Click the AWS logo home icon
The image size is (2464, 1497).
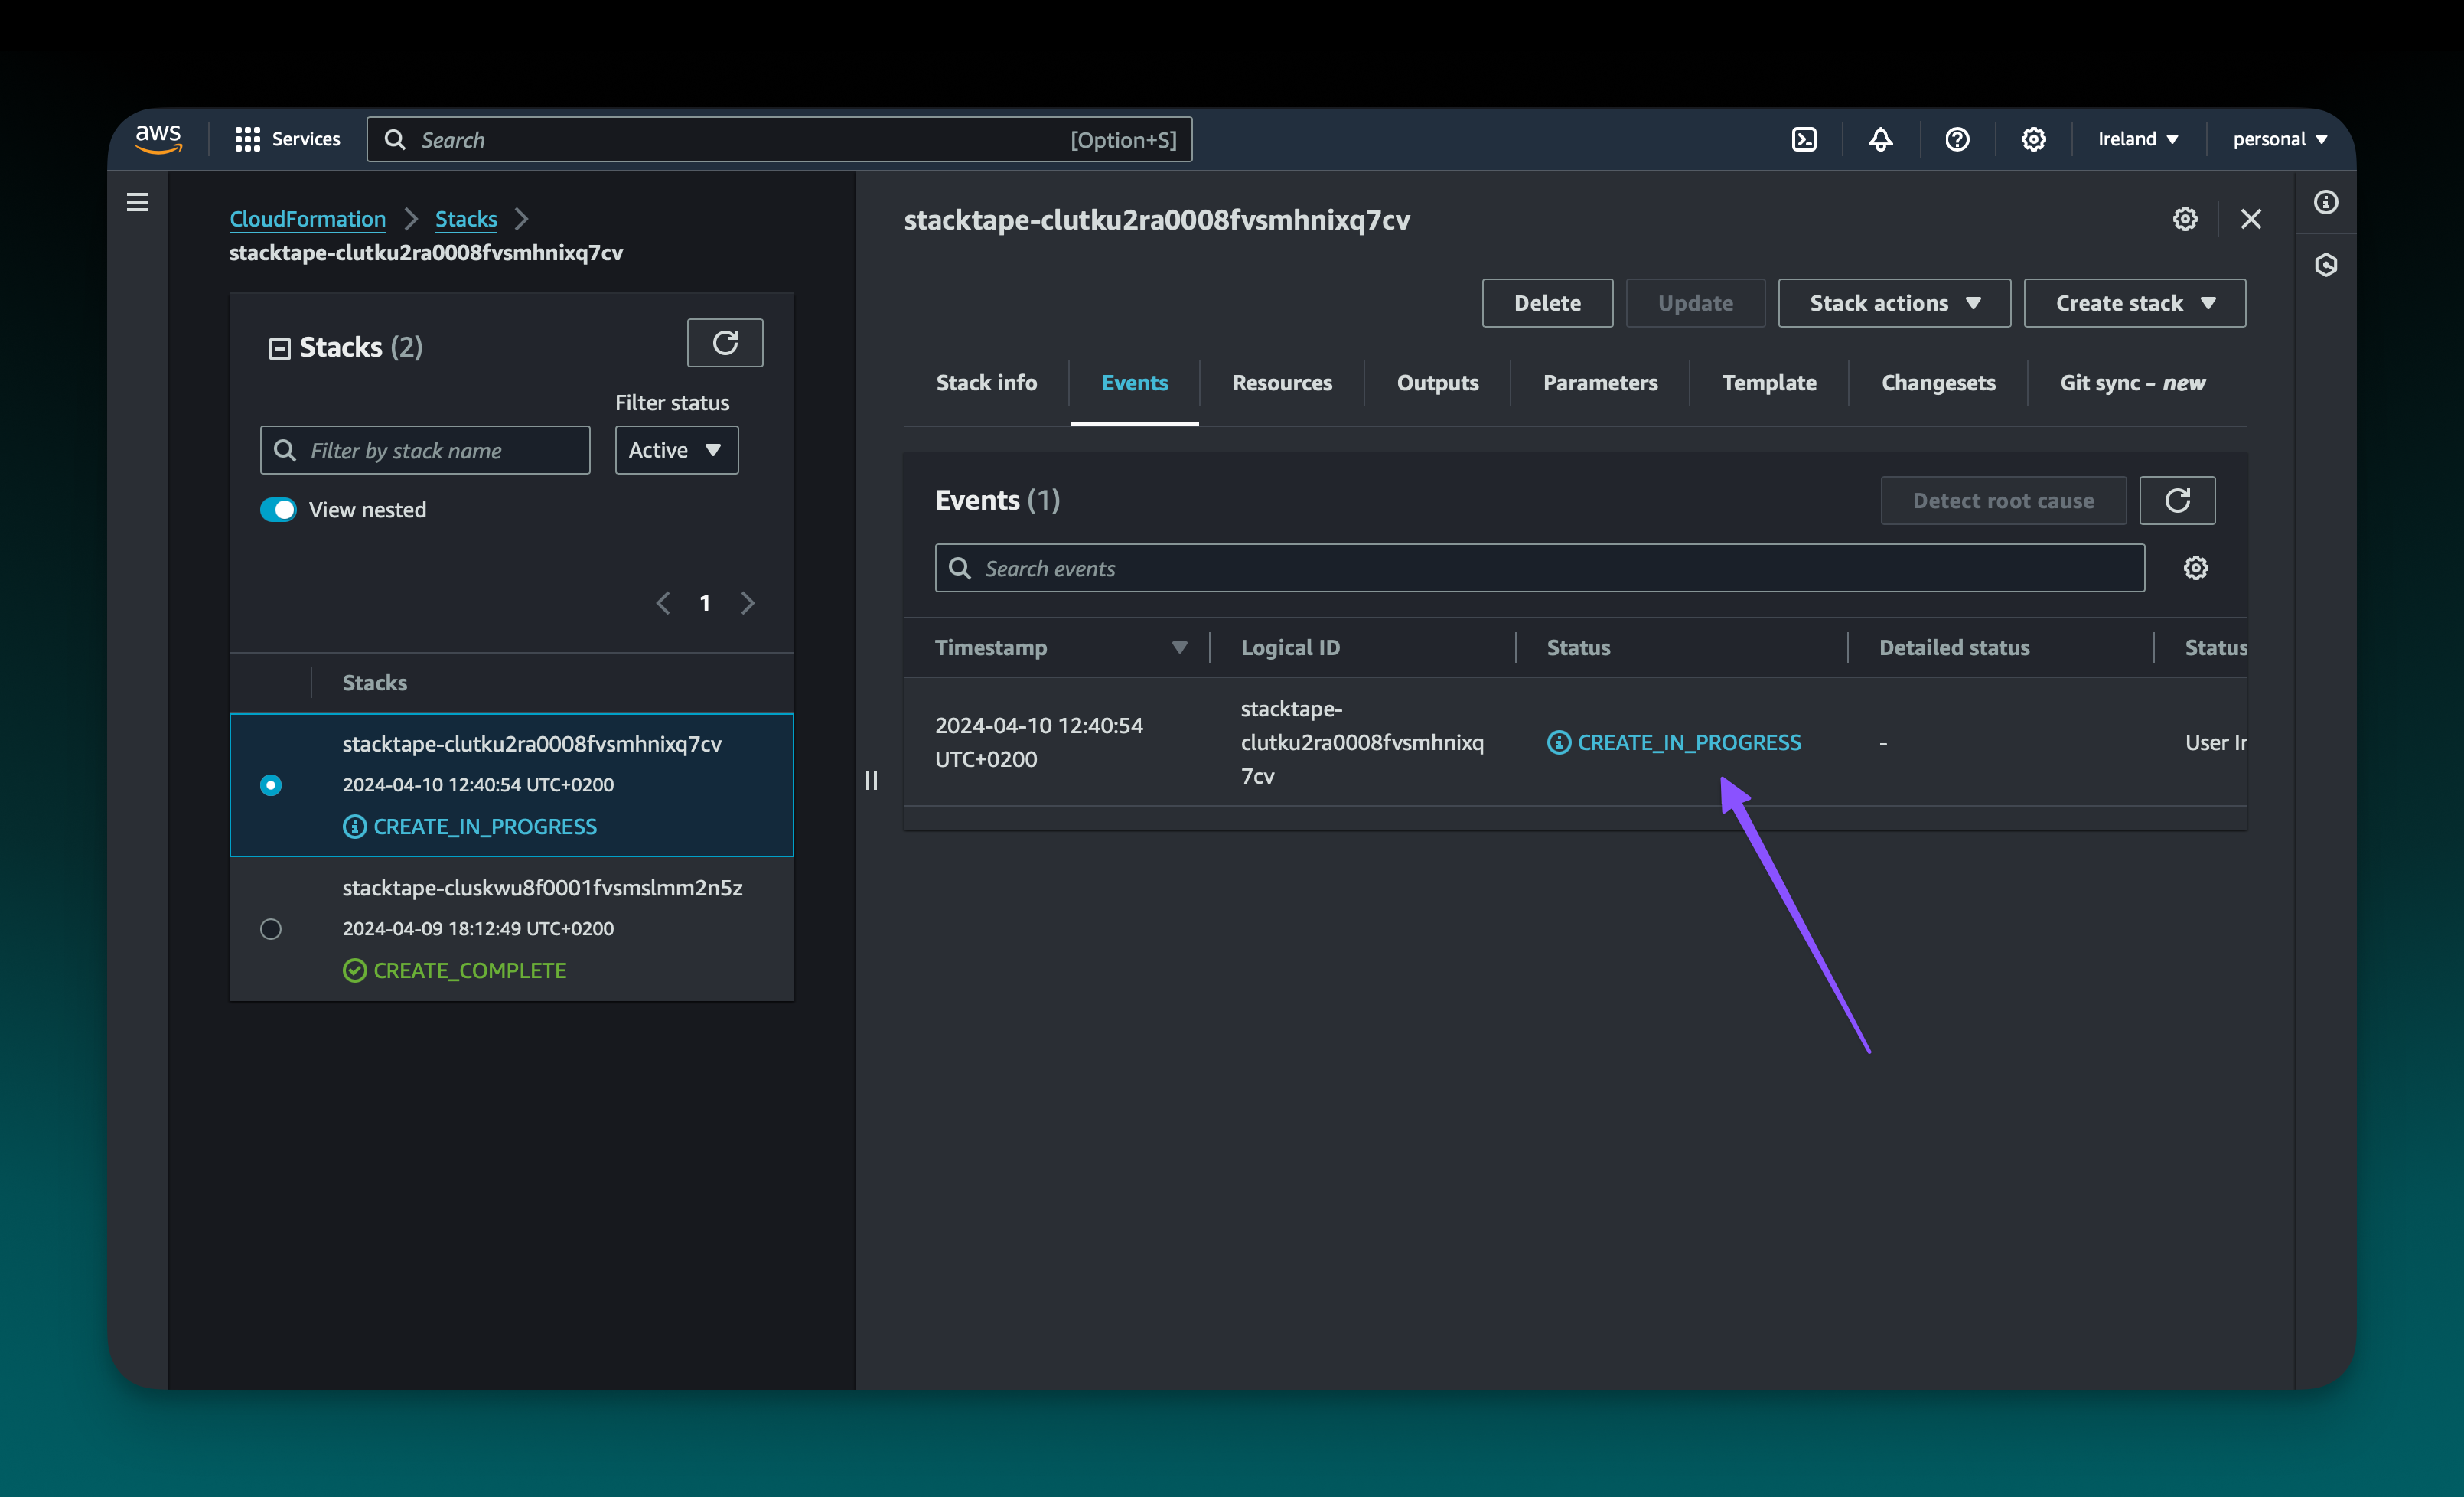coord(158,139)
